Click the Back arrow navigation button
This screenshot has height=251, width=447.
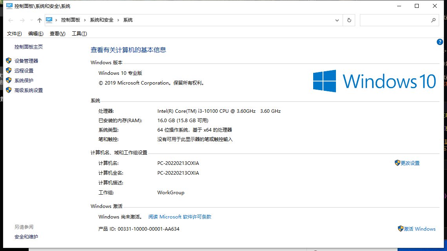11,20
